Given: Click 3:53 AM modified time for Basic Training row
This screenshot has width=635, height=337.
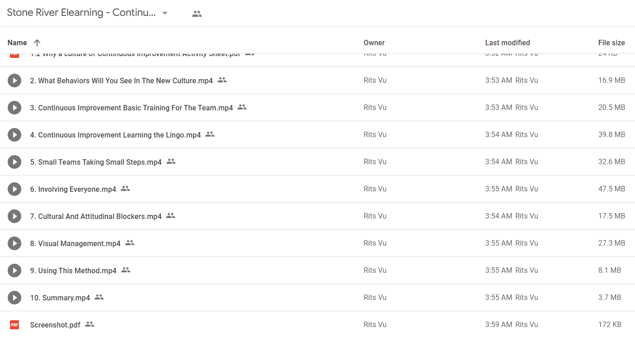Looking at the screenshot, I should pyautogui.click(x=498, y=108).
